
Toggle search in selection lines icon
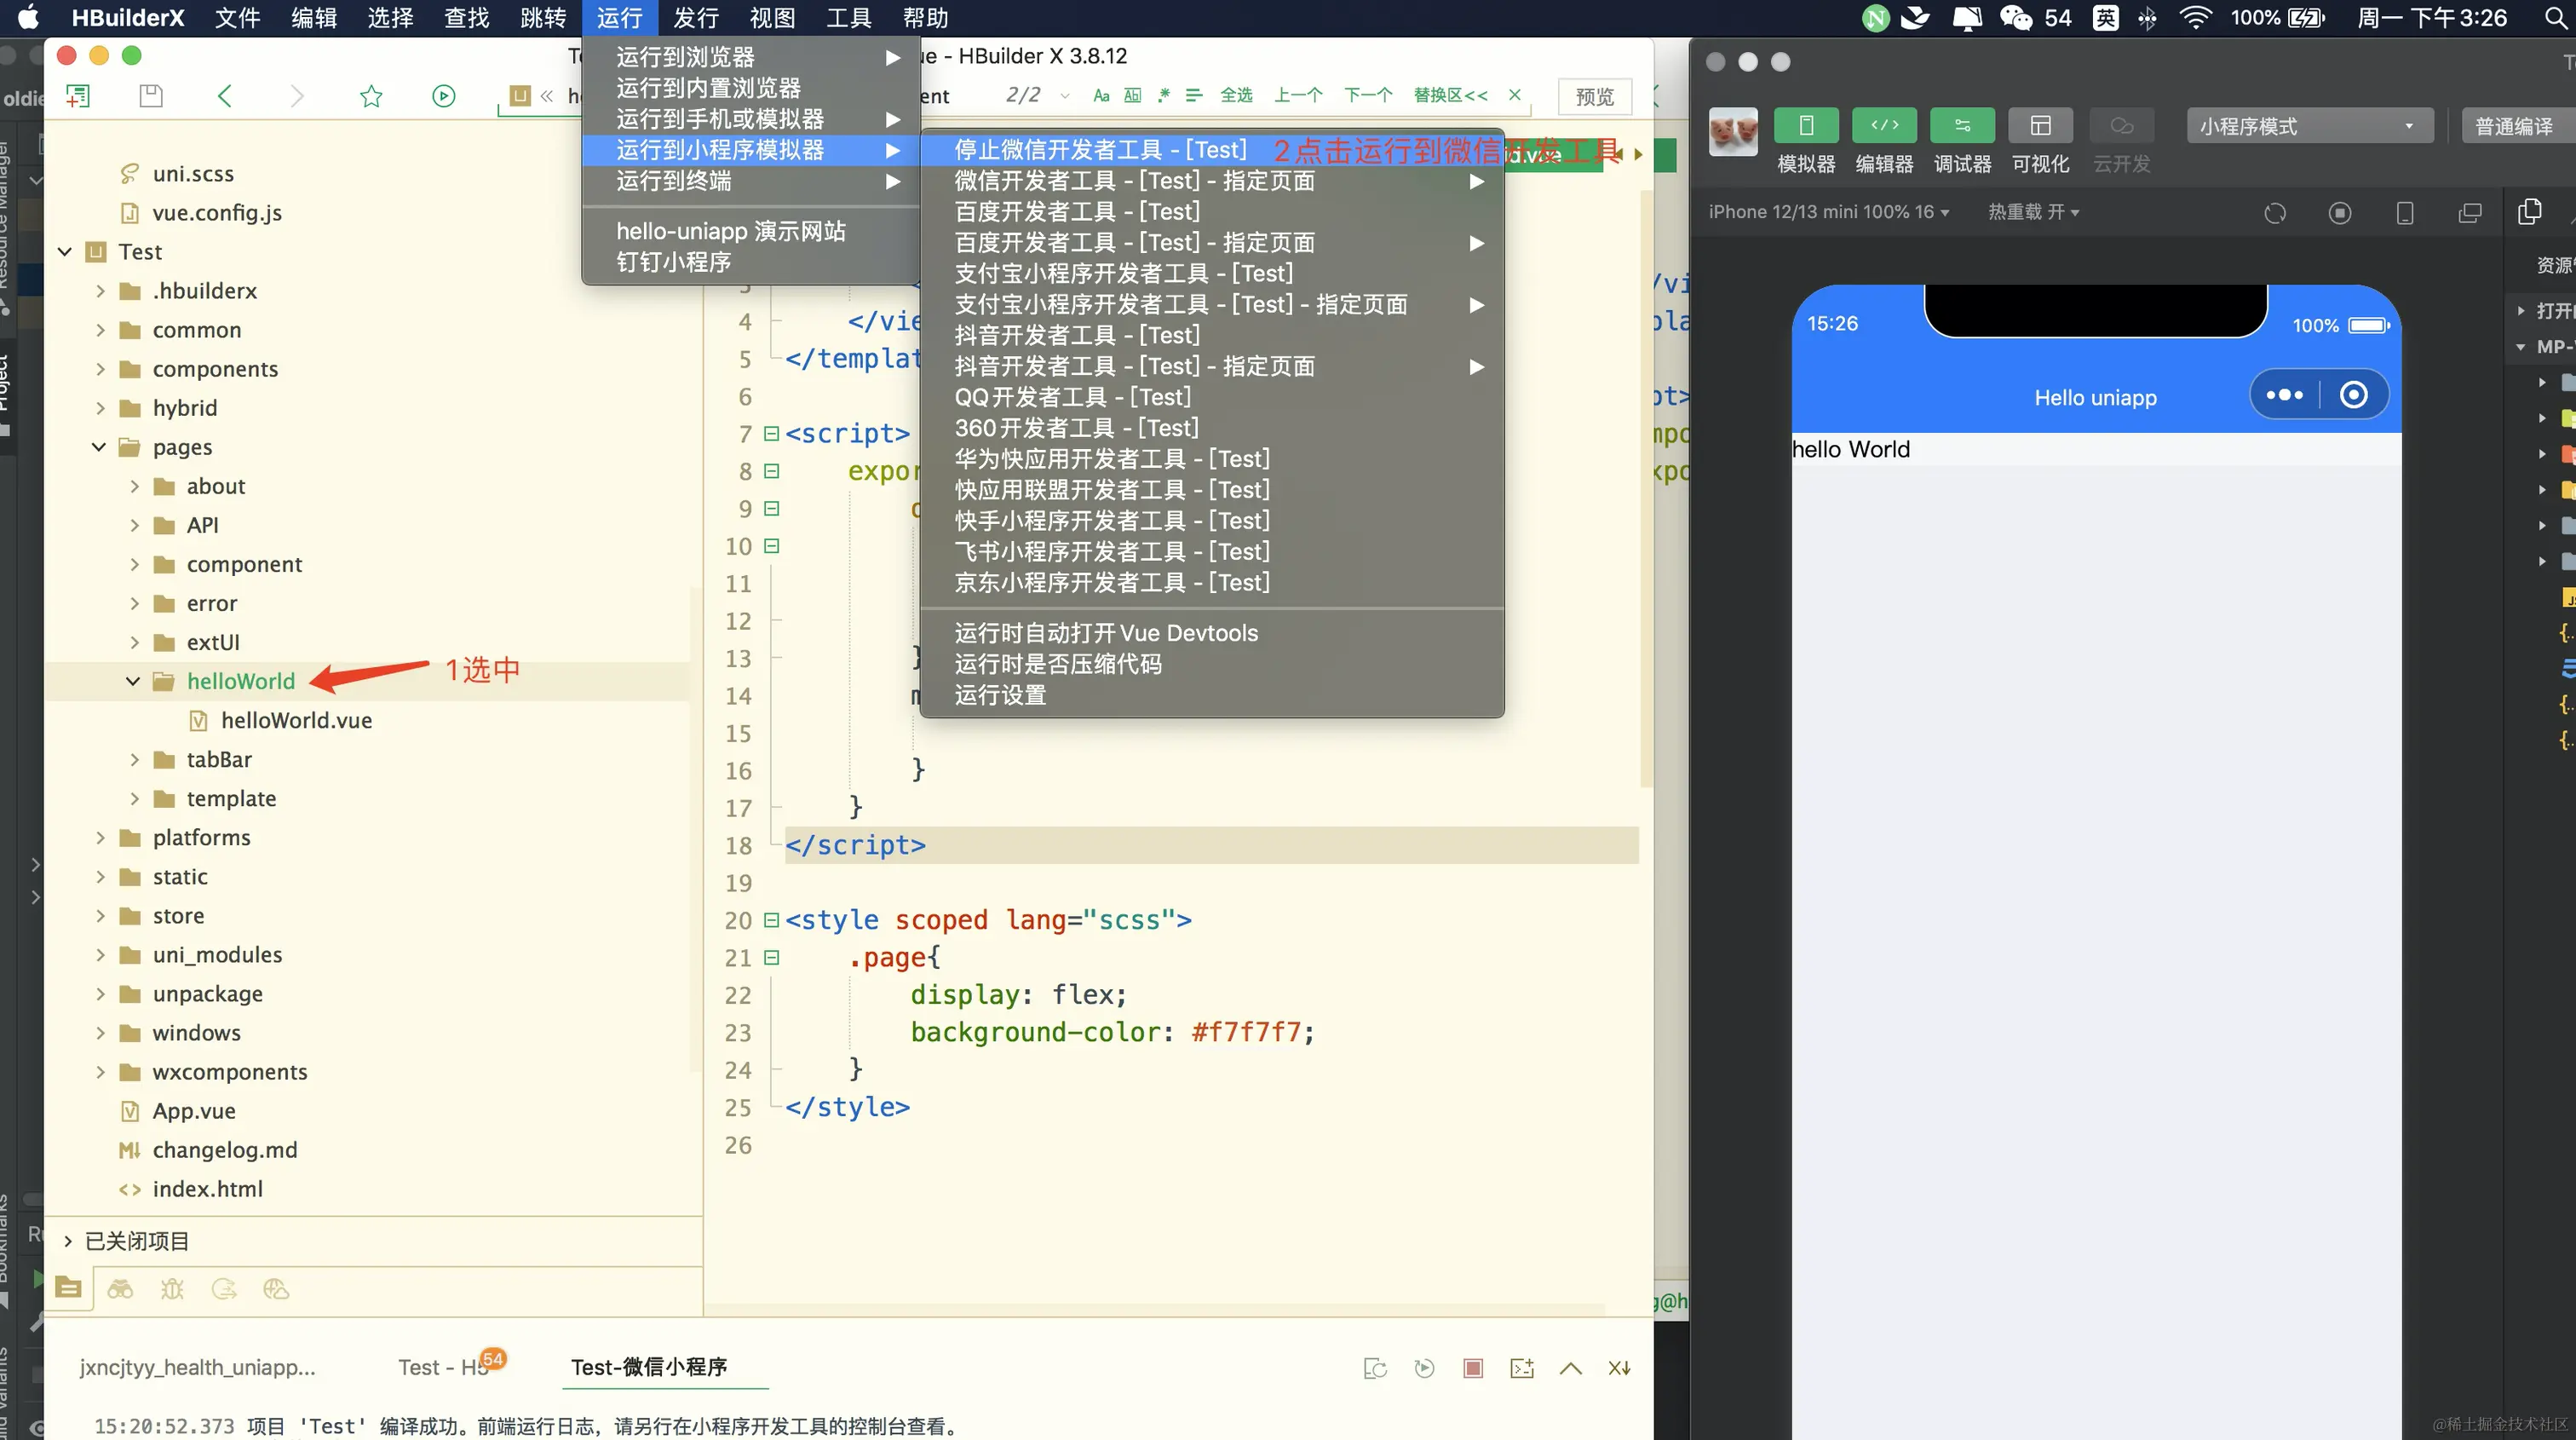tap(1193, 96)
